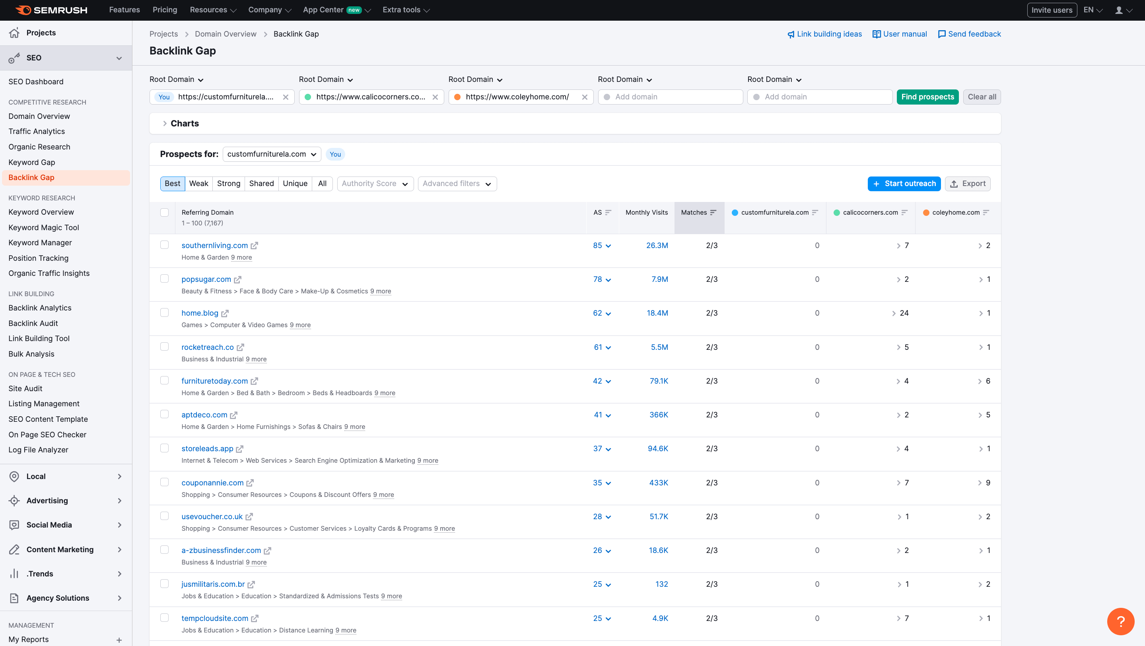Select the furnituretoday.com row checkbox
The width and height of the screenshot is (1145, 646).
tap(165, 380)
